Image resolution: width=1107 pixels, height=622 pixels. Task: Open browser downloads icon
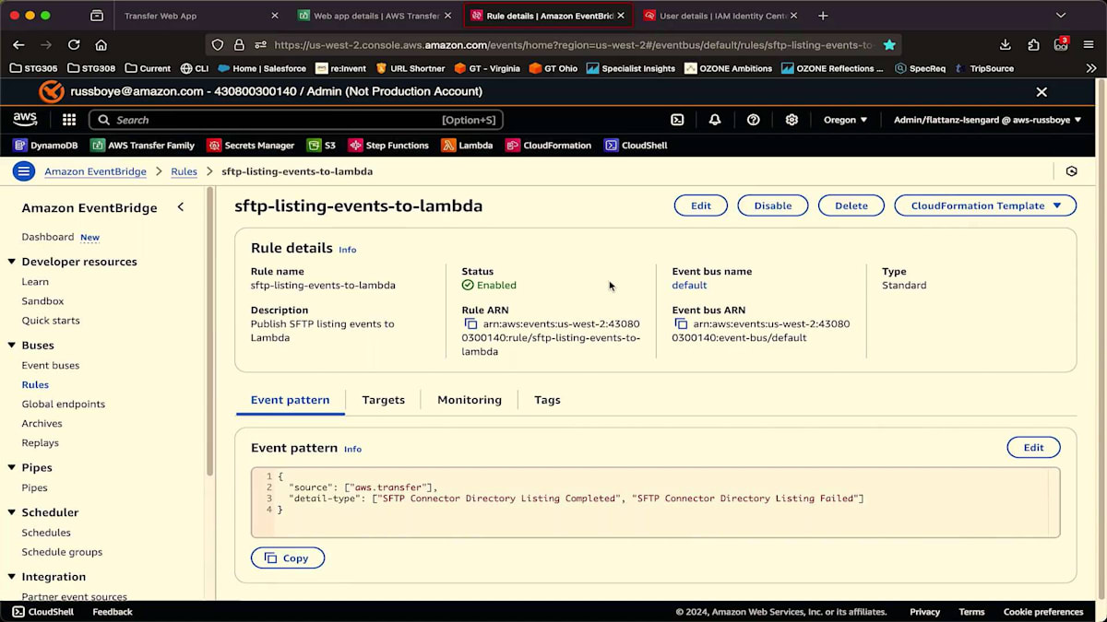point(1006,44)
